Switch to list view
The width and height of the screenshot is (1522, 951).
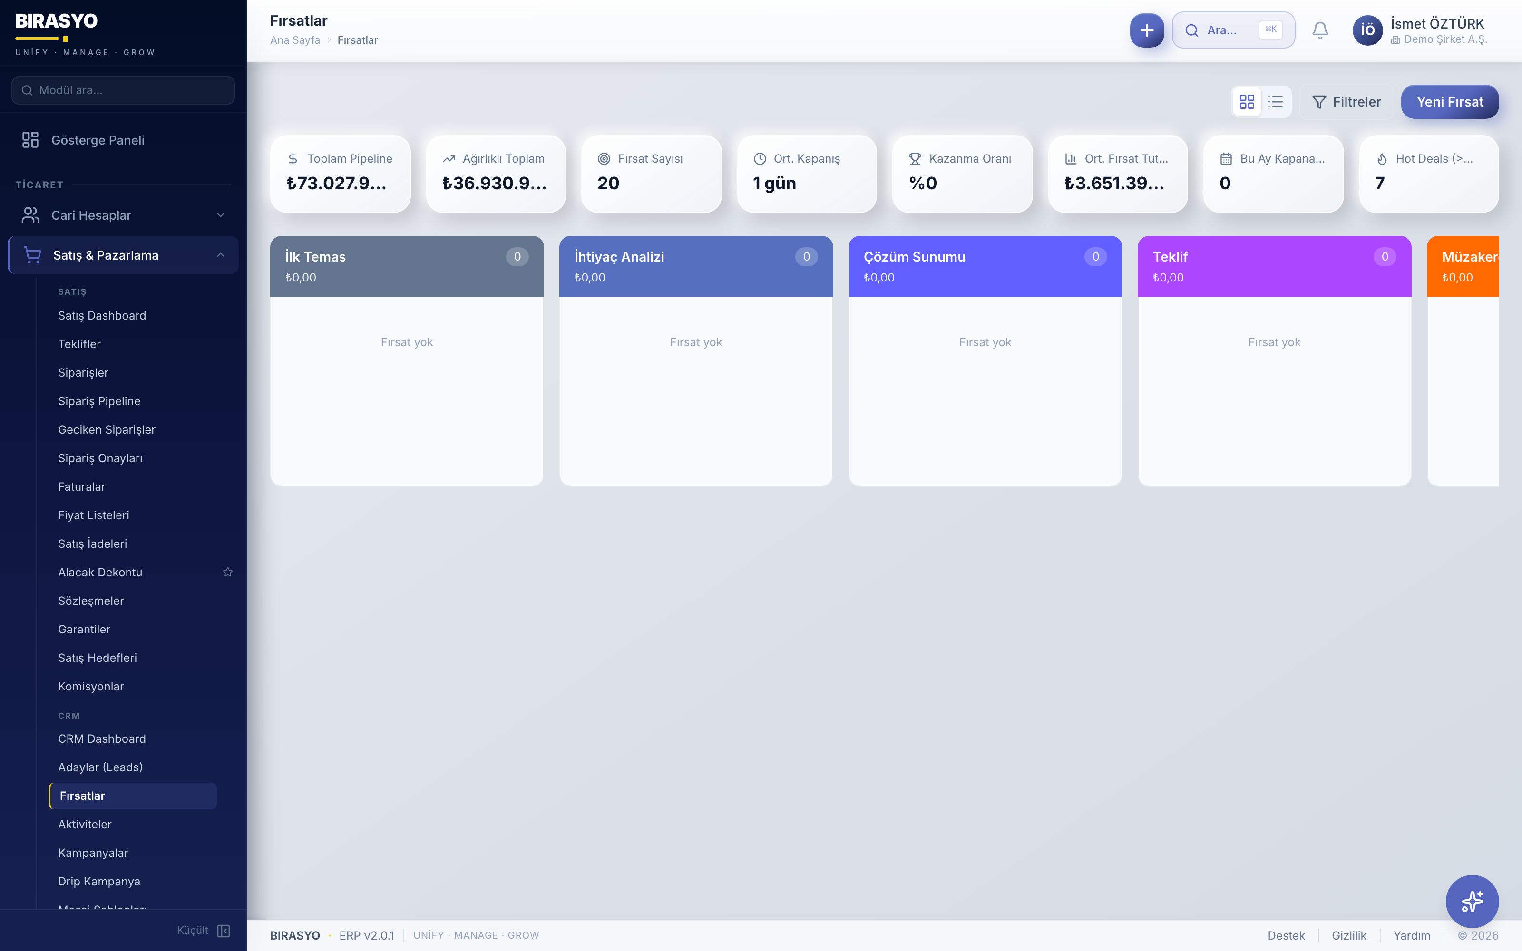tap(1276, 102)
